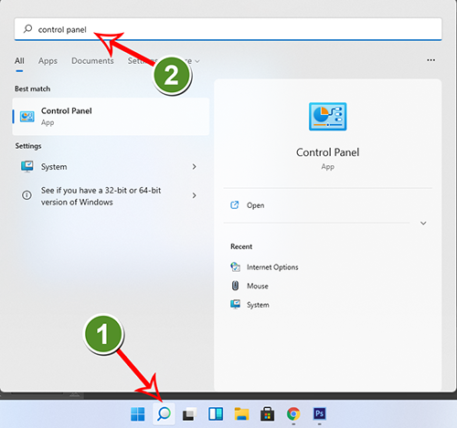Click the info icon beside 32-bit or 64-bit
This screenshot has width=457, height=428.
click(27, 195)
